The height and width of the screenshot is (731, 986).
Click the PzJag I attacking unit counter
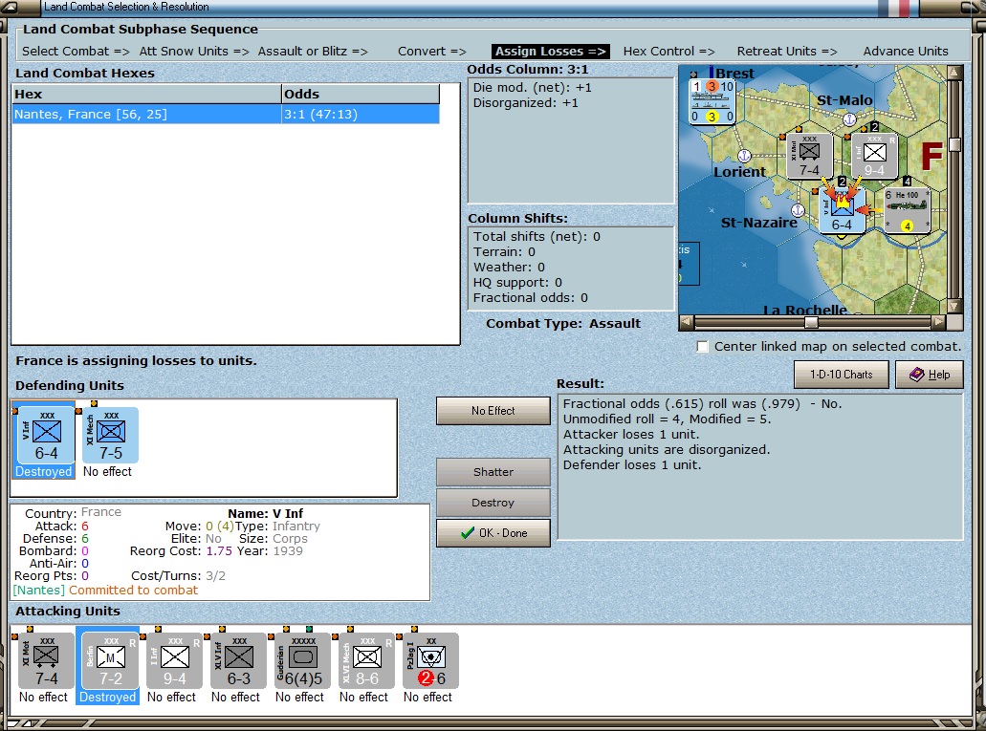pos(429,661)
